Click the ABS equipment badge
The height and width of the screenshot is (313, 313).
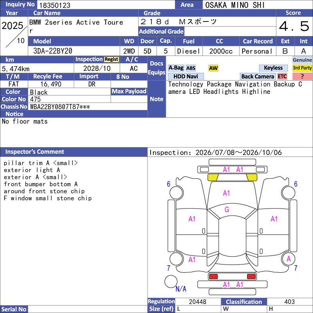pos(191,68)
